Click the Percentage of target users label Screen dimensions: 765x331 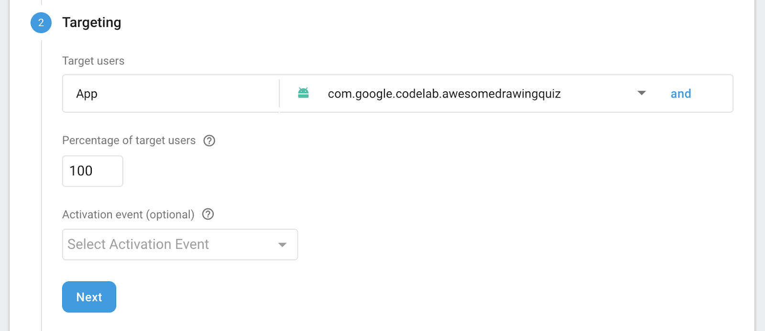tap(129, 140)
